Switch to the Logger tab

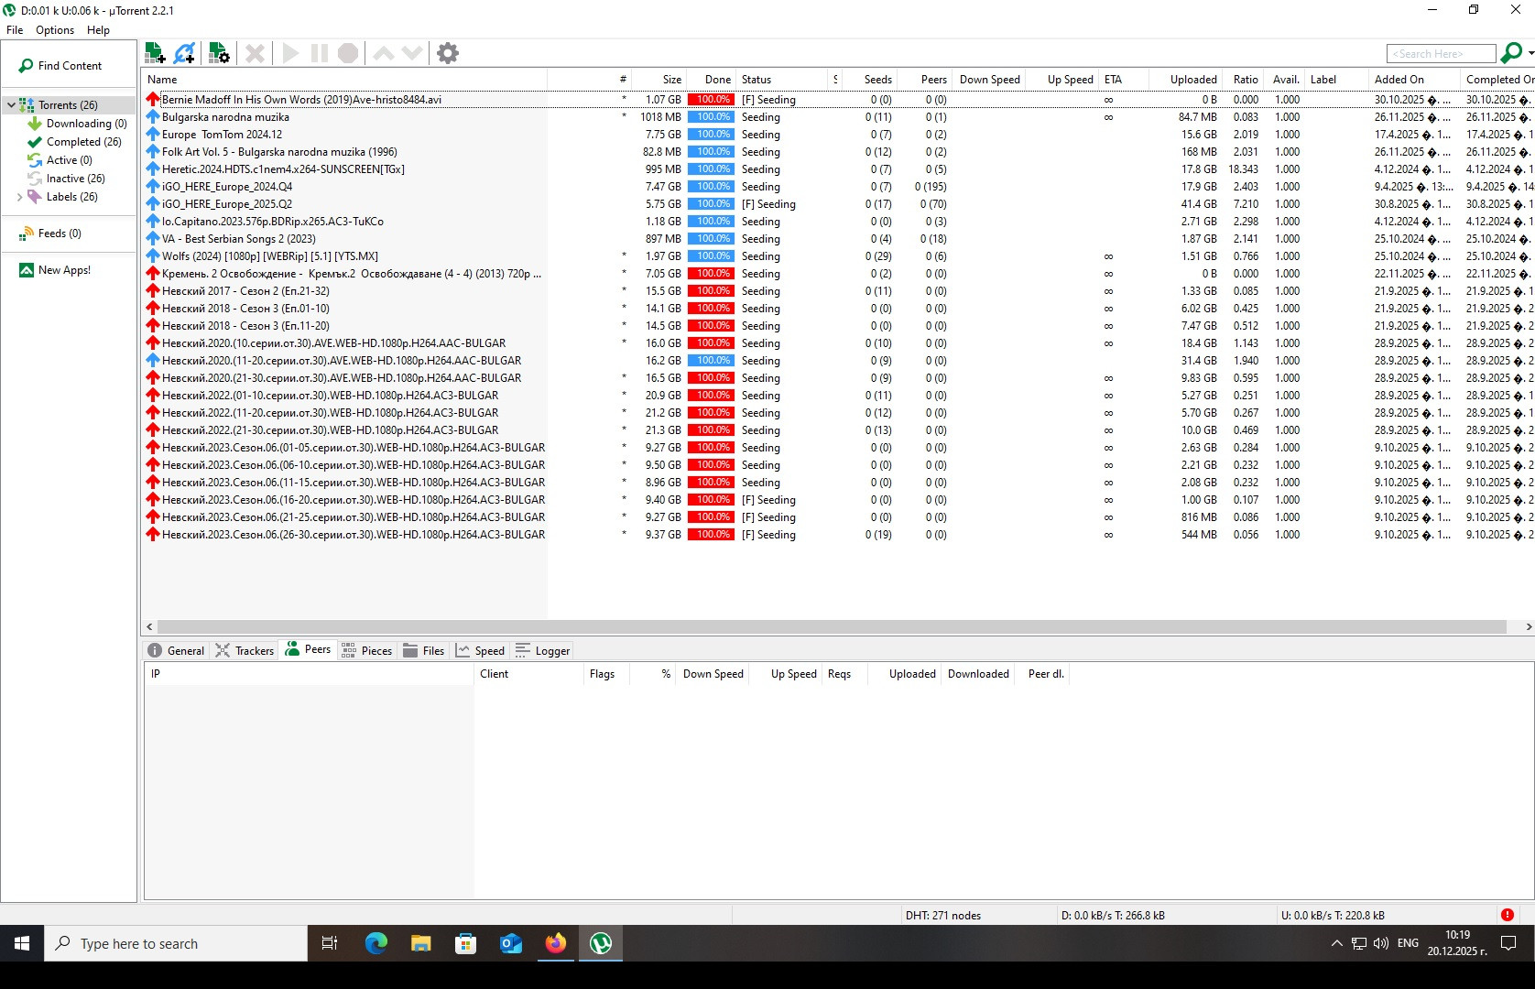(x=542, y=650)
